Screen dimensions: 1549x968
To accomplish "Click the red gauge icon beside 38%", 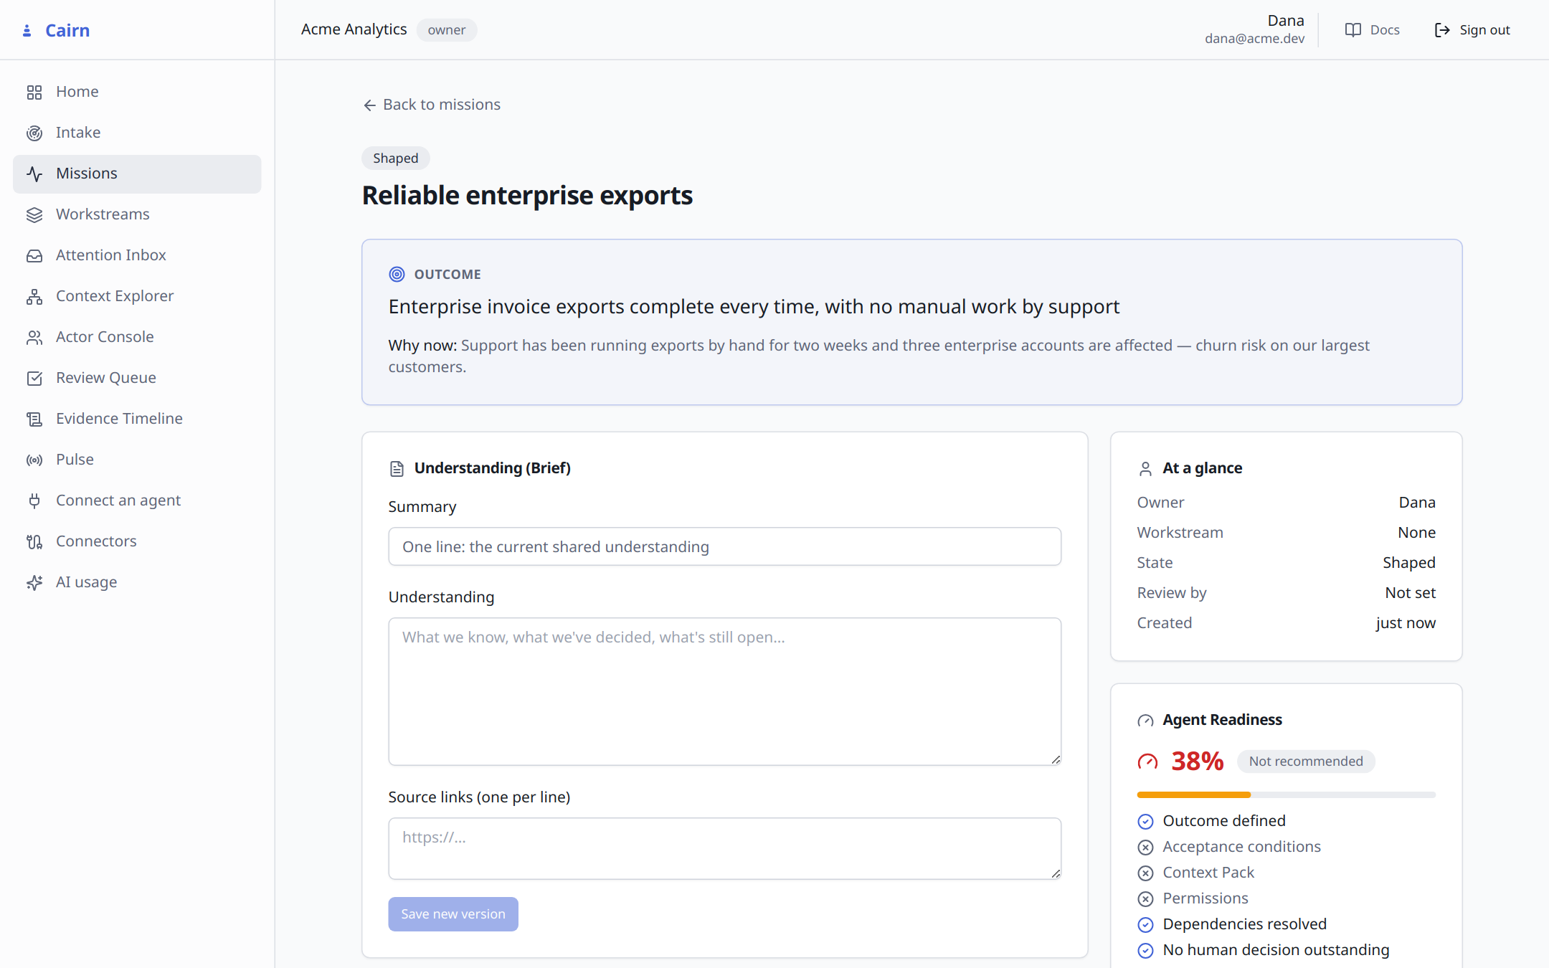I will [1148, 761].
